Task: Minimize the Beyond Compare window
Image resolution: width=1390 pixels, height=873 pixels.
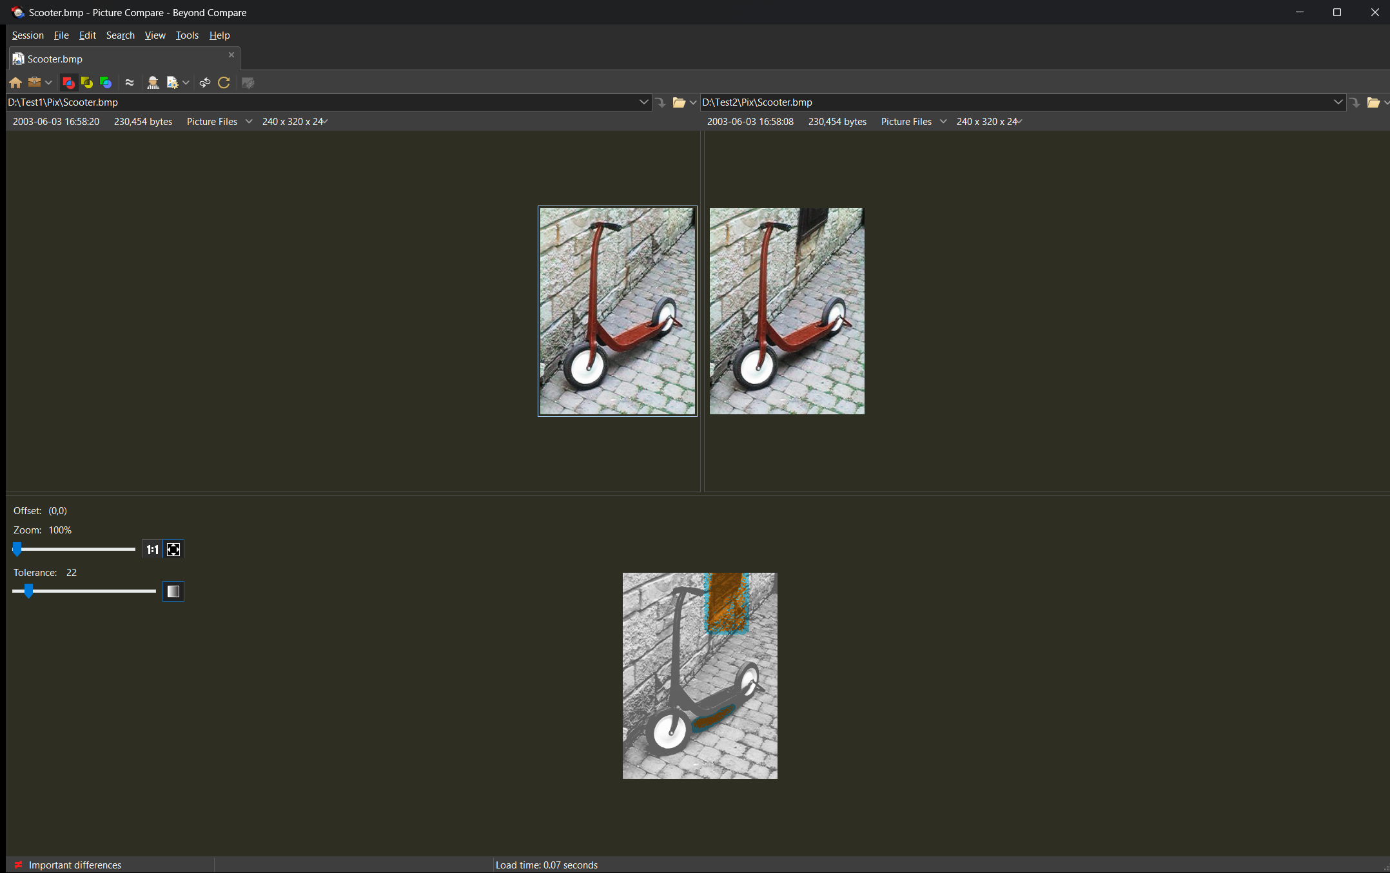Action: coord(1300,12)
